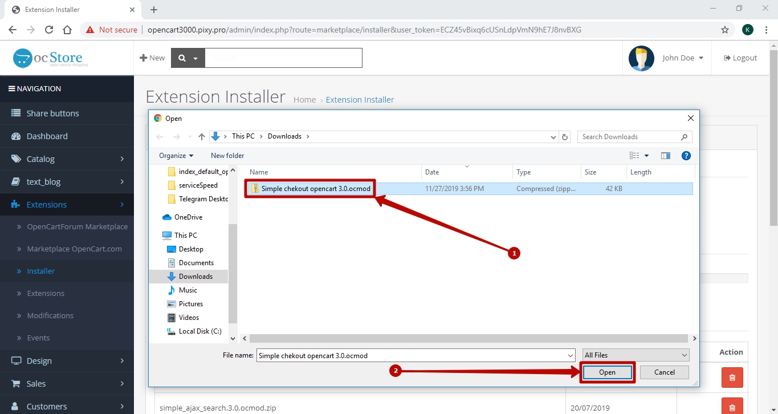Toggle the preview pane icon
The height and width of the screenshot is (414, 778).
[665, 156]
